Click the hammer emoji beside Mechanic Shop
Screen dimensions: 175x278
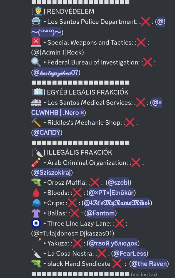(36, 123)
